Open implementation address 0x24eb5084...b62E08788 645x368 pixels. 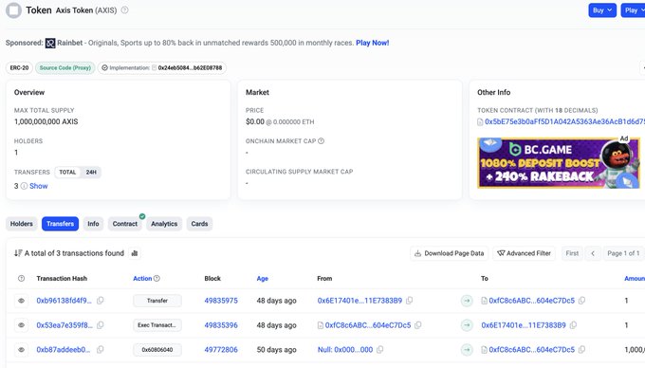190,68
